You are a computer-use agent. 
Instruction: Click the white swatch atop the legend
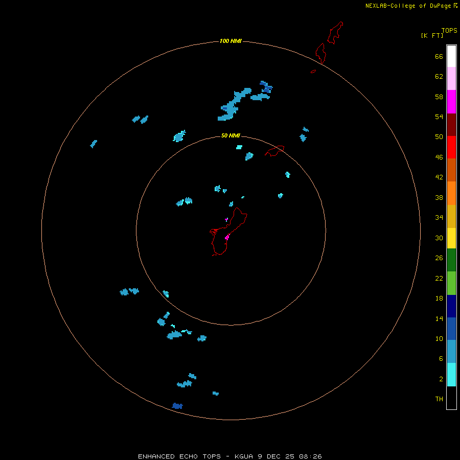[451, 56]
